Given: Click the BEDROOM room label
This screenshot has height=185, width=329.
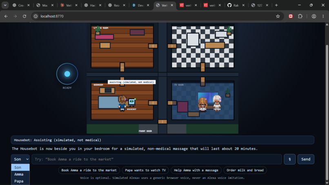Looking at the screenshot, I should tap(98, 85).
